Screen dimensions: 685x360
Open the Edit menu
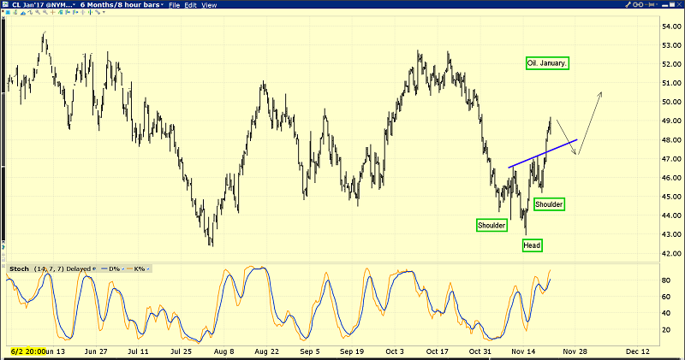coord(191,5)
